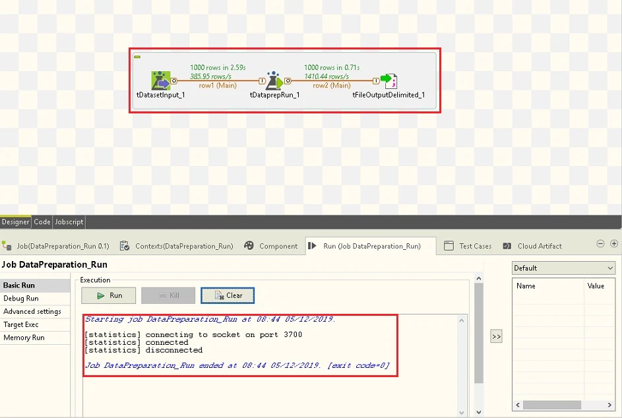Select the tDatasetInput_1 component icon

161,80
